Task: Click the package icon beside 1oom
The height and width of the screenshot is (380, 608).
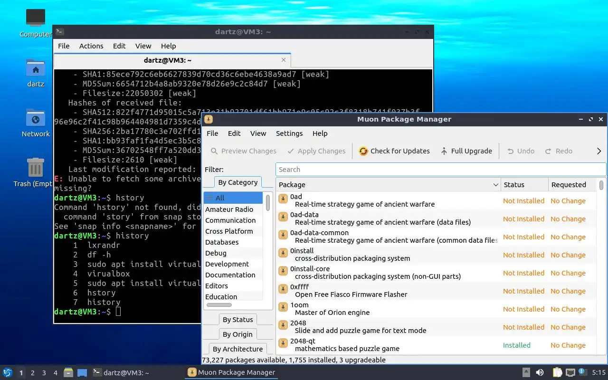Action: point(283,307)
